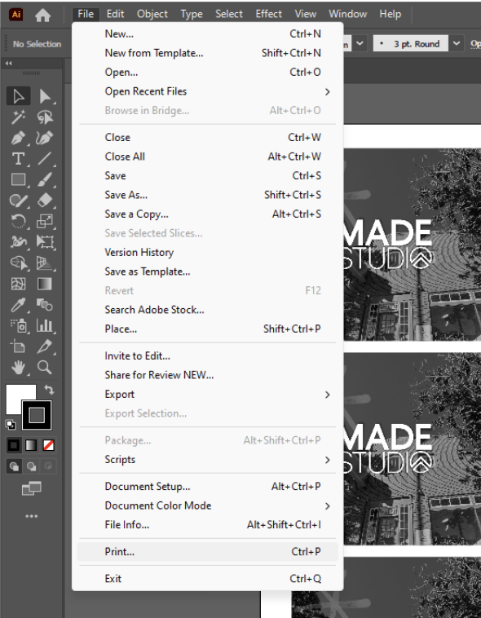The height and width of the screenshot is (618, 481).
Task: Select the Eraser tool
Action: click(45, 201)
